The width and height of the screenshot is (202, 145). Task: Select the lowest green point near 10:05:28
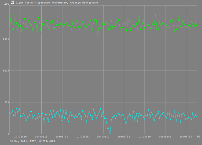click(98, 35)
